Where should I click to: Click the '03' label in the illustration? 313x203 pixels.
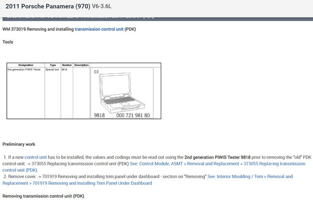click(96, 72)
